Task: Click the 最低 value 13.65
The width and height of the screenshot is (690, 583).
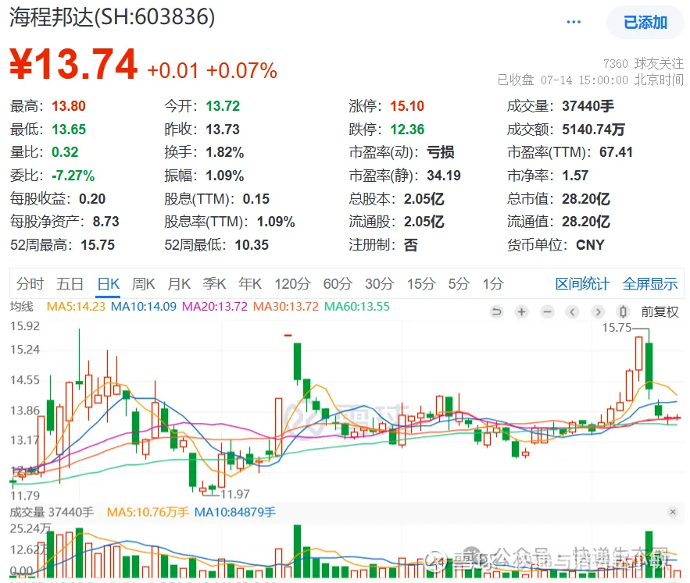Action: tap(69, 130)
